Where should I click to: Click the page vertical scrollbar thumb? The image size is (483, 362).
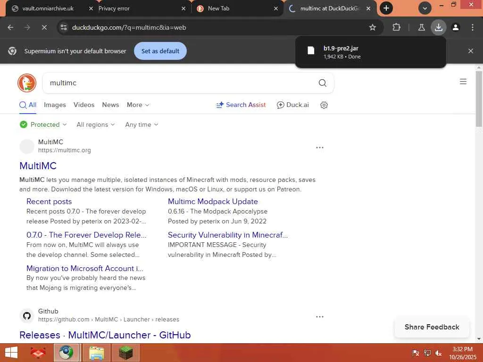(x=479, y=99)
